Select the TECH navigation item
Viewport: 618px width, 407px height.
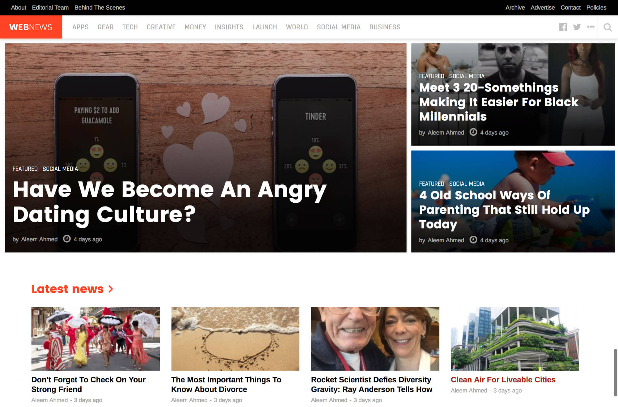130,27
